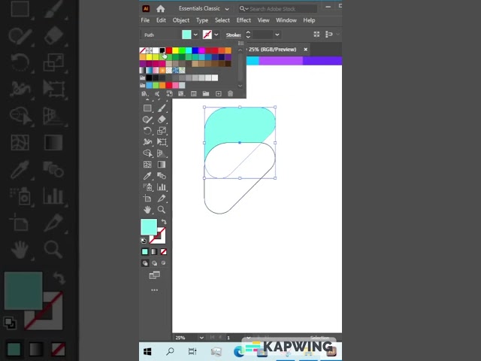Open the File menu
The width and height of the screenshot is (481, 361).
pyautogui.click(x=145, y=20)
